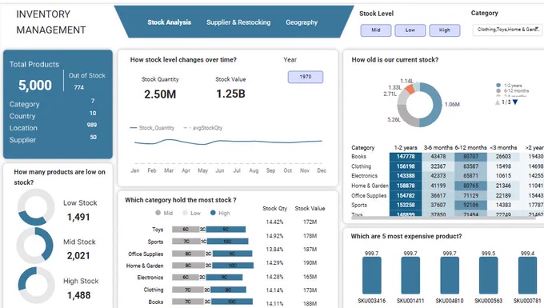
Task: Open the Category dropdown filter
Action: coord(507,30)
